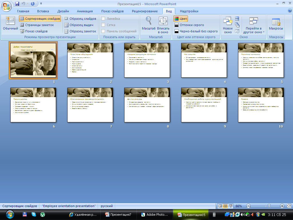Click the zoom slider handle in status bar
This screenshot has width=293, height=220.
point(268,206)
